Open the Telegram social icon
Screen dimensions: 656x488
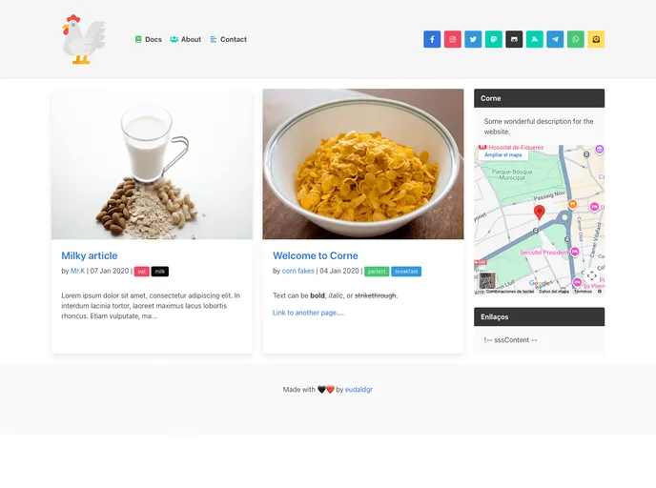pos(555,39)
